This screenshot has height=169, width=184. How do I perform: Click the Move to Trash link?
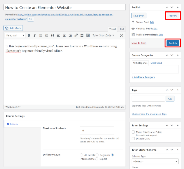[139, 43]
